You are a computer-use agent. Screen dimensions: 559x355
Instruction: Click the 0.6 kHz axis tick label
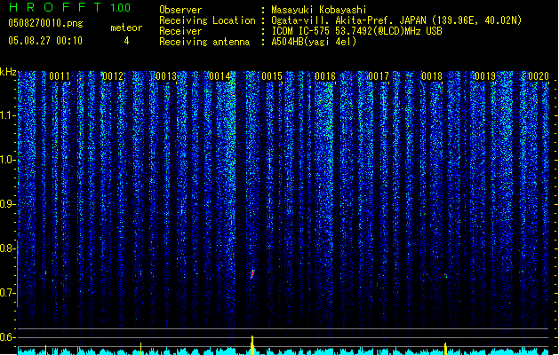pyautogui.click(x=8, y=337)
